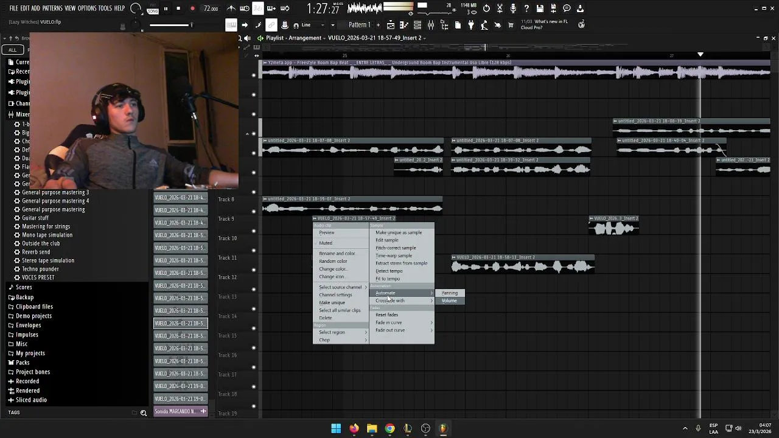This screenshot has height=438, width=779.
Task: Click the microphone one-click recording icon
Action: pos(513,9)
